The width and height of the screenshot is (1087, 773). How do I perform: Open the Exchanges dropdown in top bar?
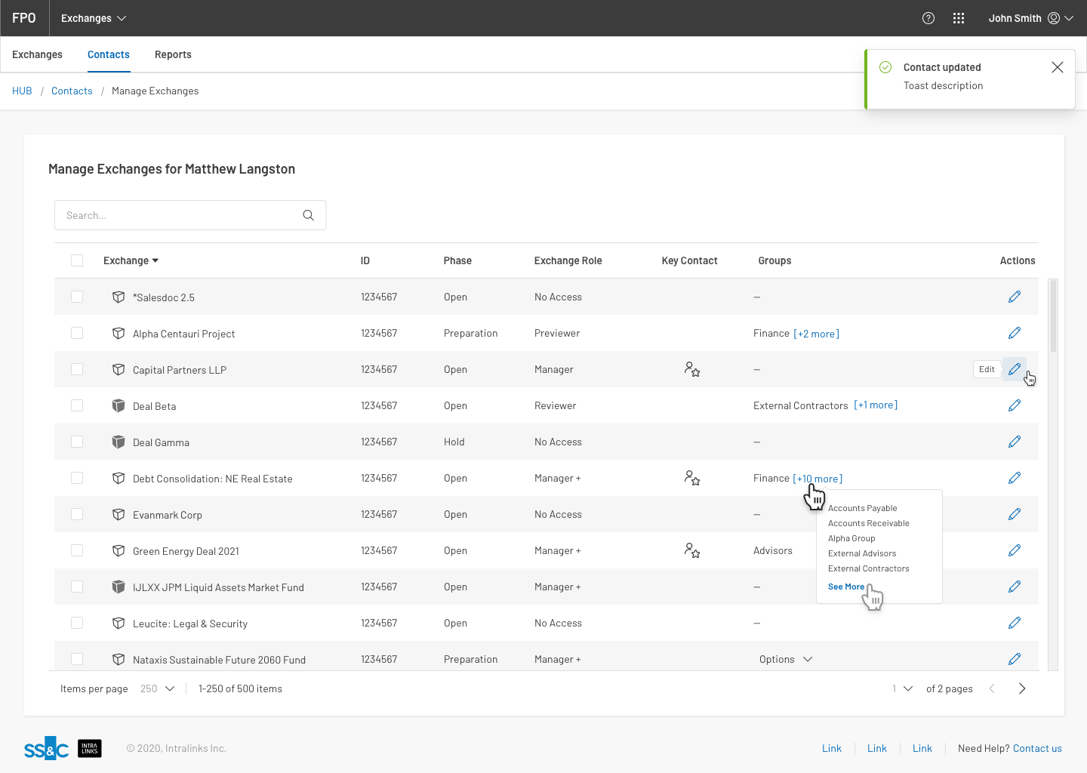pyautogui.click(x=94, y=18)
